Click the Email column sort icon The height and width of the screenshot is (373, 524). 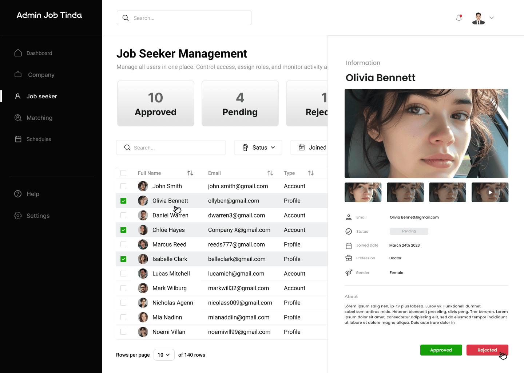pyautogui.click(x=270, y=173)
